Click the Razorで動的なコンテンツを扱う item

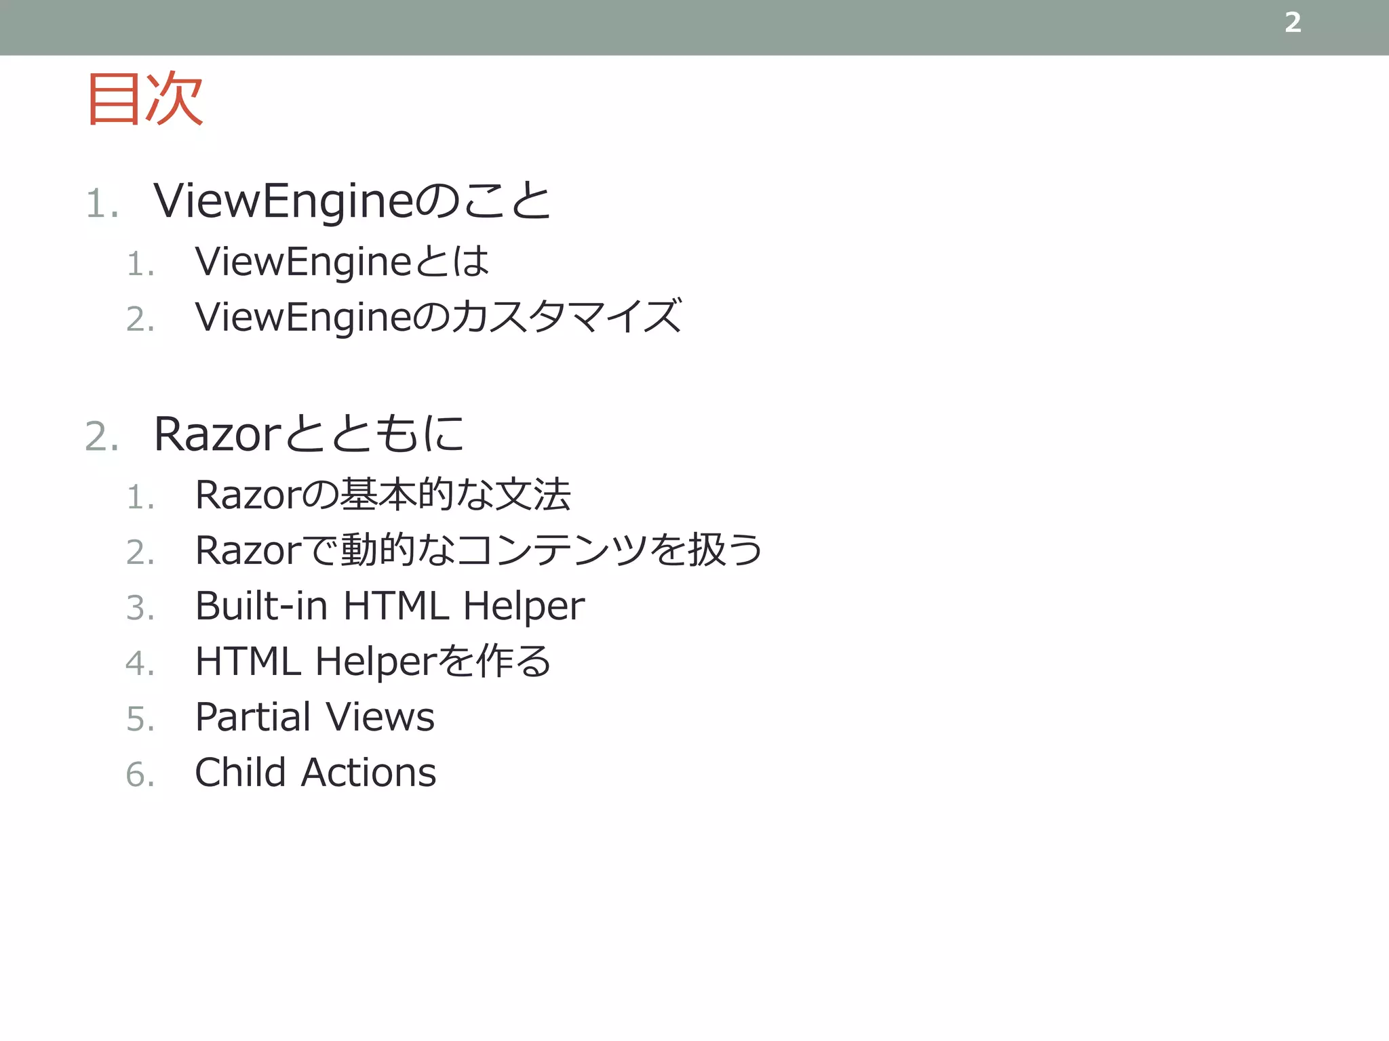click(x=478, y=550)
